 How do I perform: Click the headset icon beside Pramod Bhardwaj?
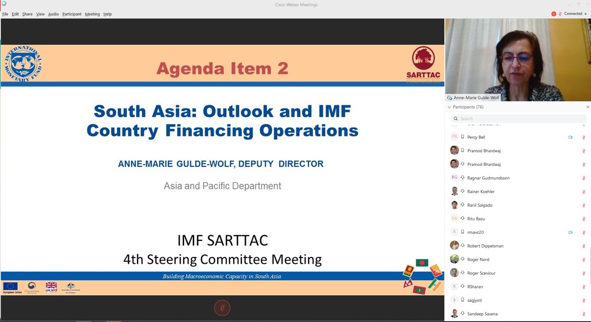(462, 165)
